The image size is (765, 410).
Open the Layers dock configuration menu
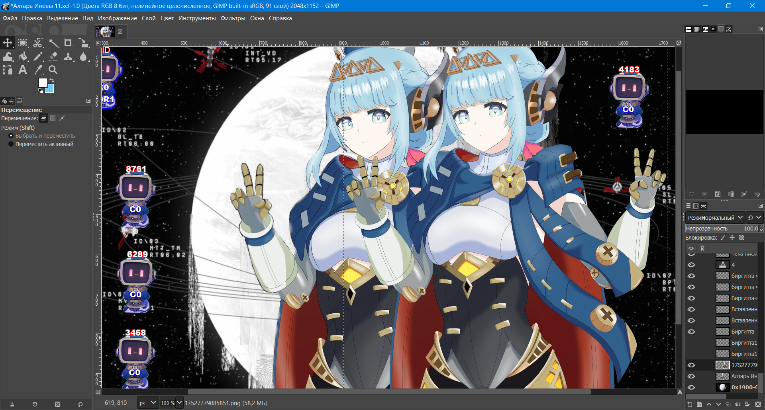click(x=760, y=206)
